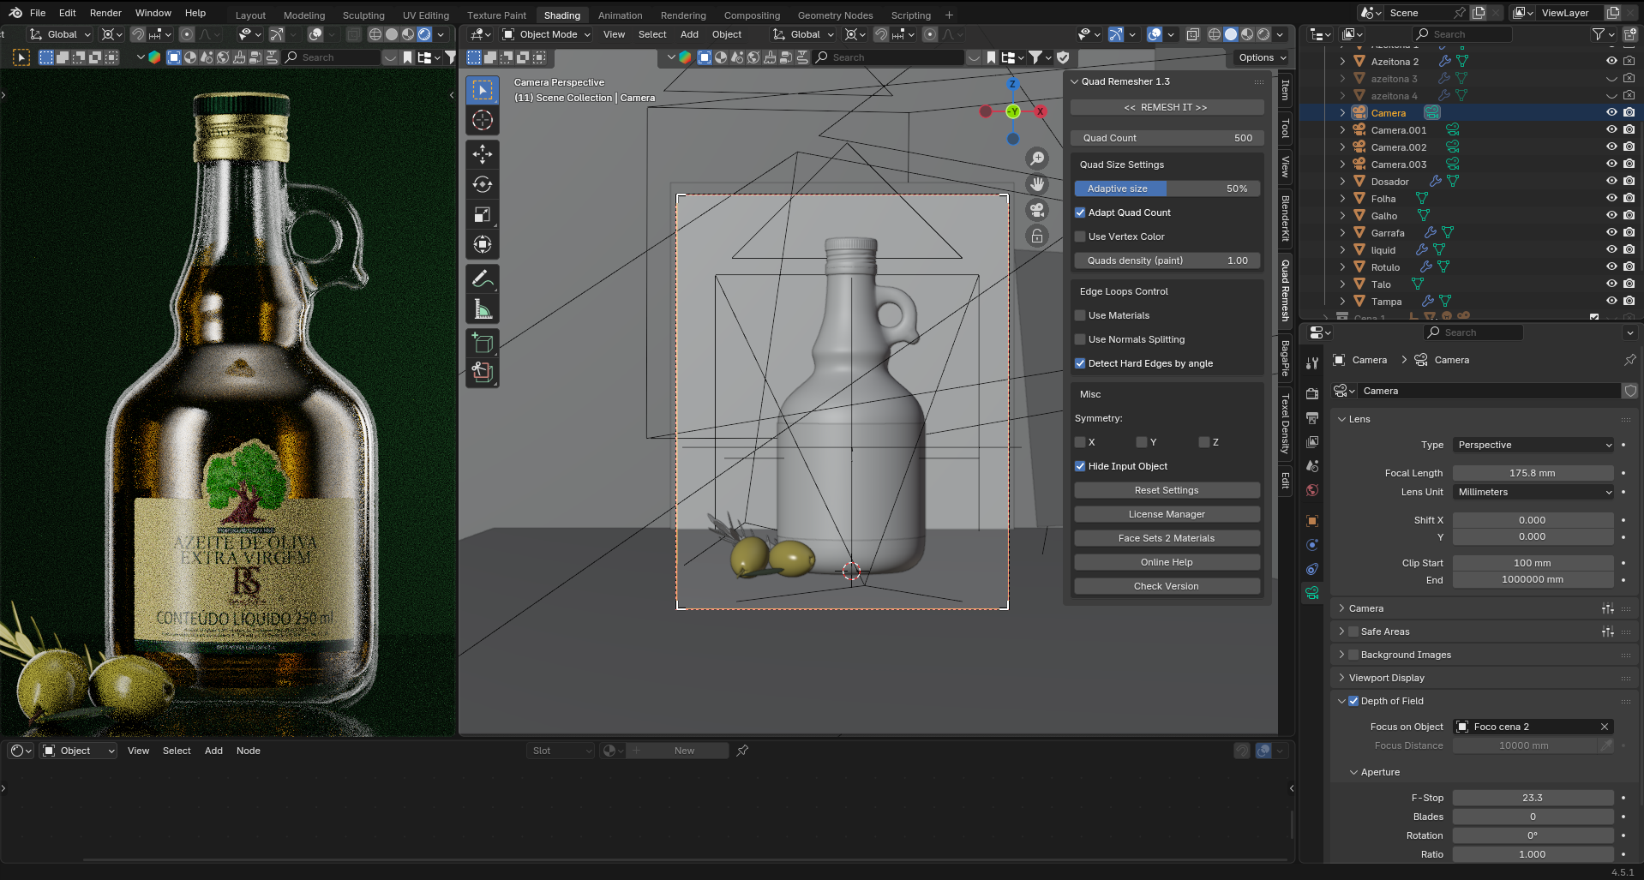Toggle camera view with viewport camera icon
The image size is (1644, 880).
[1037, 211]
